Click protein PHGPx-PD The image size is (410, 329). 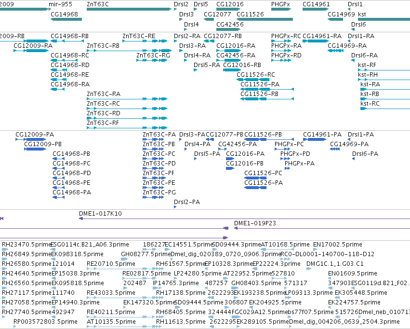click(x=285, y=159)
